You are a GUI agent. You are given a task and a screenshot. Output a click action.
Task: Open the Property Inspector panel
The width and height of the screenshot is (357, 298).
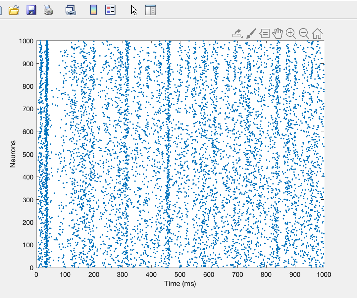tap(150, 10)
